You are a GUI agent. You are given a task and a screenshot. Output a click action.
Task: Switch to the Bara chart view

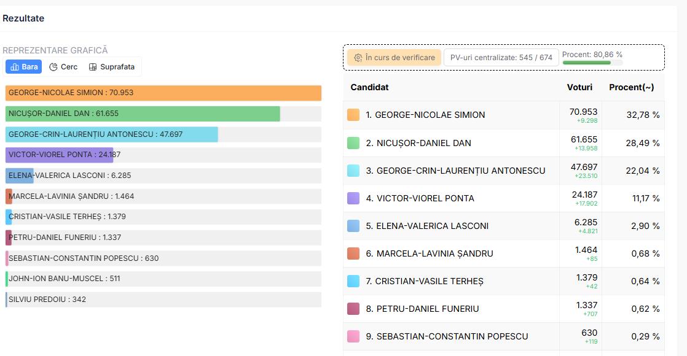pyautogui.click(x=24, y=67)
